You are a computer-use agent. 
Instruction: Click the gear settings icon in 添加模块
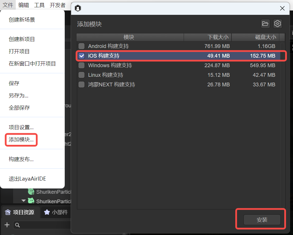[278, 24]
